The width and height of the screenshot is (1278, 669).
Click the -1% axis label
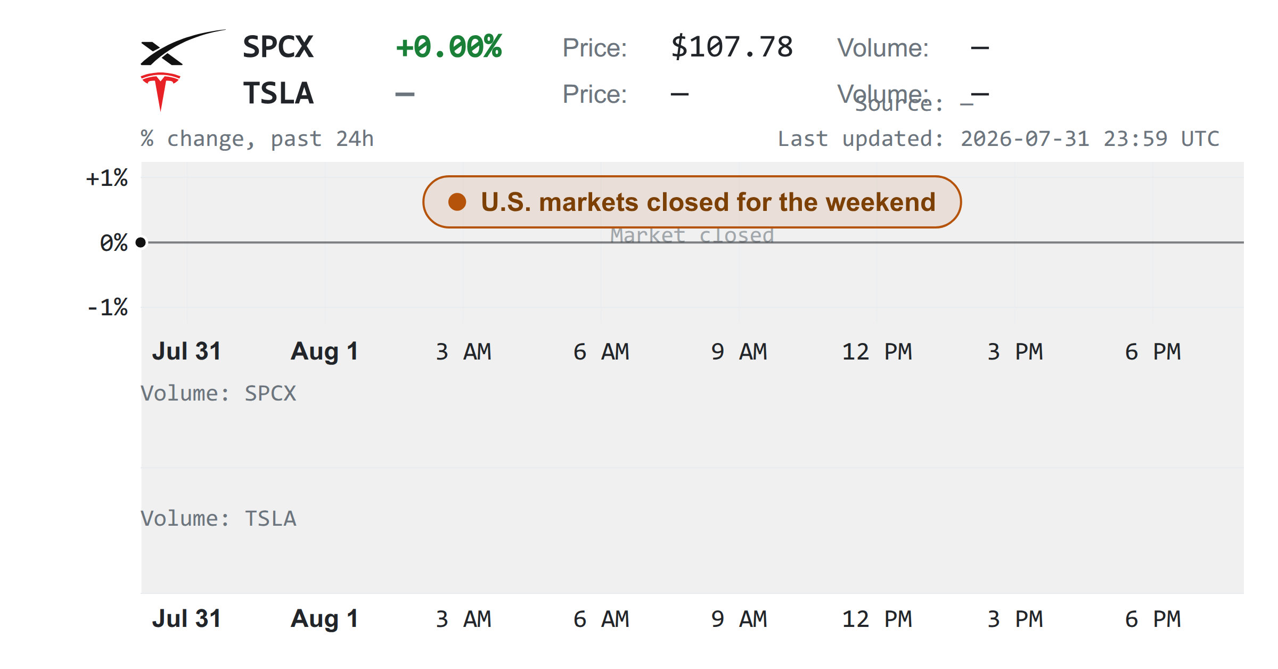click(108, 308)
